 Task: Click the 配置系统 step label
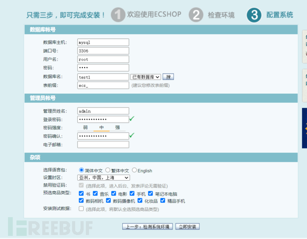coord(279,15)
